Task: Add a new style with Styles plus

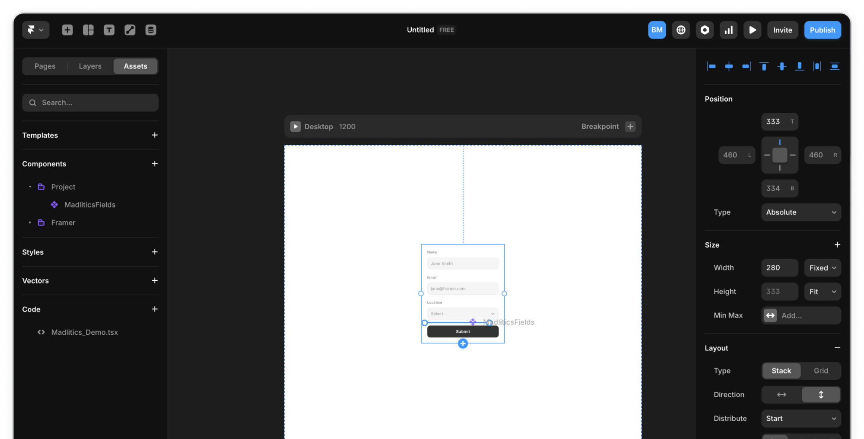Action: pyautogui.click(x=155, y=252)
